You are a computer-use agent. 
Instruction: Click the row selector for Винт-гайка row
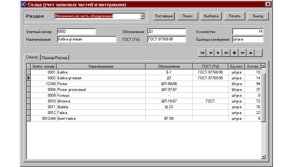(28, 118)
